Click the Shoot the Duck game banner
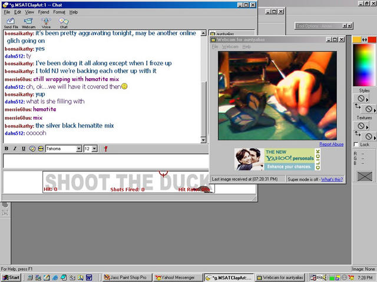Image resolution: width=377 pixels, height=282 pixels. [128, 182]
